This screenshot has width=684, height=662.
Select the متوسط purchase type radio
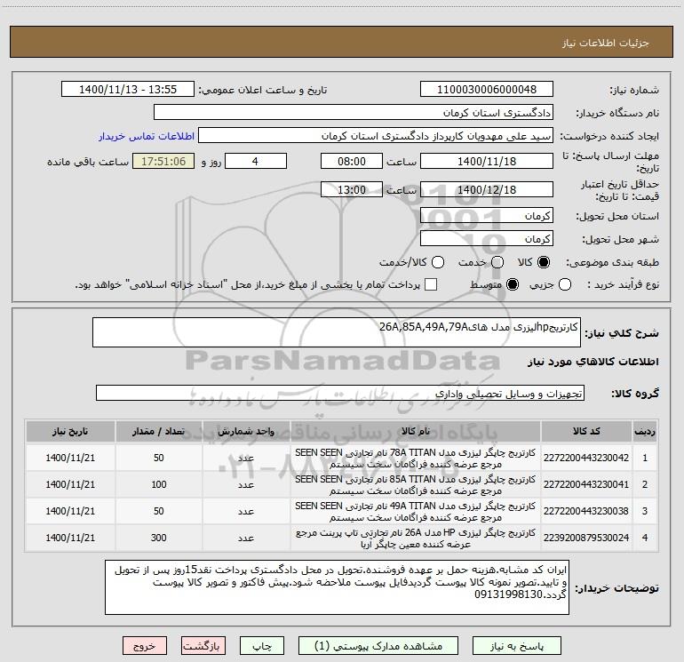[x=513, y=284]
